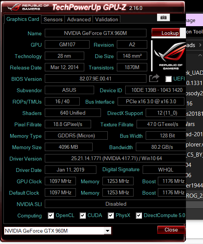Click the Subvendor value ASUS
The width and height of the screenshot is (203, 244).
click(x=69, y=90)
